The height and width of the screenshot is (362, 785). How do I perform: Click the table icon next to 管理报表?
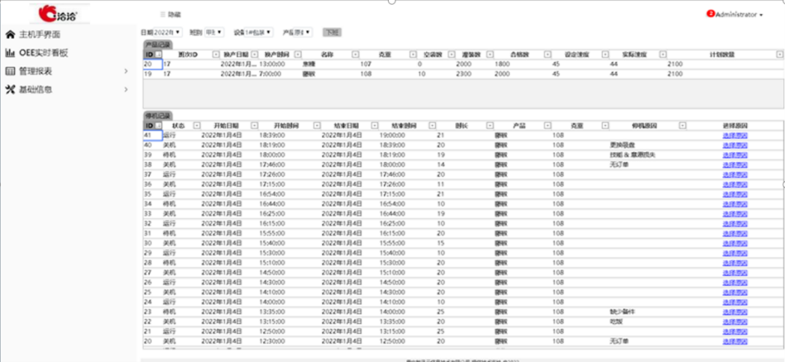pyautogui.click(x=10, y=71)
